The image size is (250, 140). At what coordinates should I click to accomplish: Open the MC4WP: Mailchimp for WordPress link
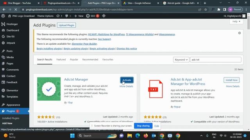[x=106, y=34]
